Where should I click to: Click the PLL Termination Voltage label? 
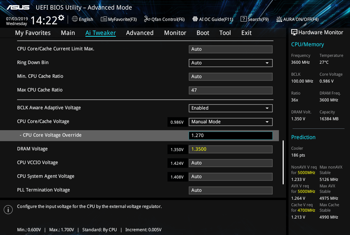point(43,190)
